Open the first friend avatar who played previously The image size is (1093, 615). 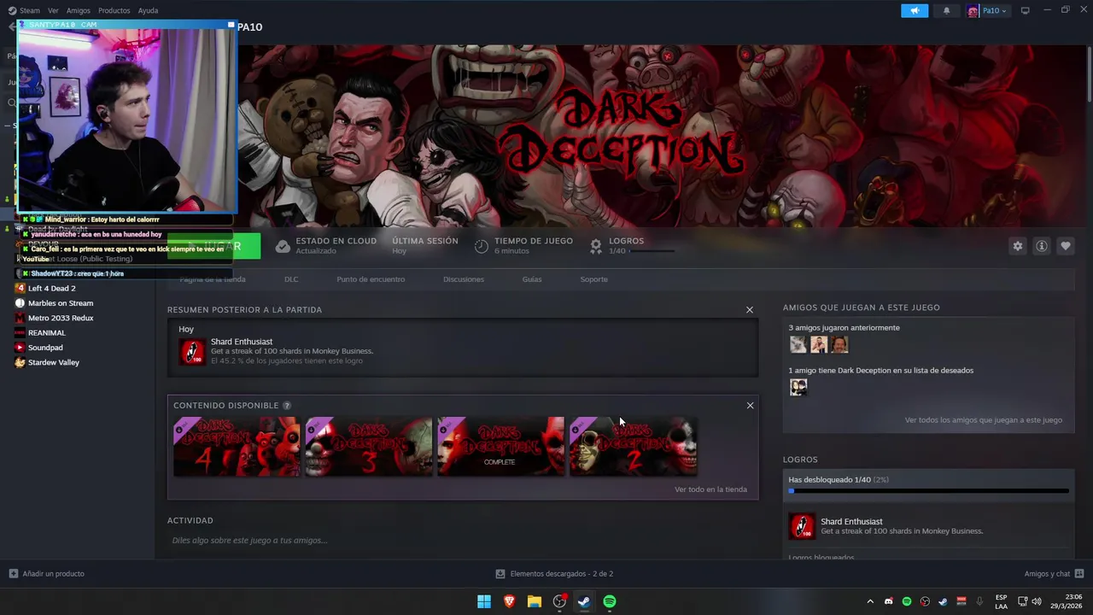(798, 344)
